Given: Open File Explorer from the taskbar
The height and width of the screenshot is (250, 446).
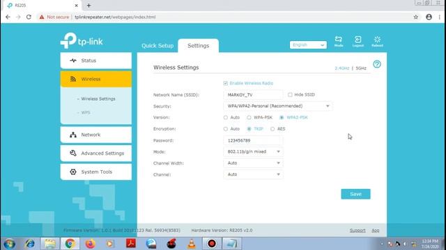Looking at the screenshot, I should 49,244.
